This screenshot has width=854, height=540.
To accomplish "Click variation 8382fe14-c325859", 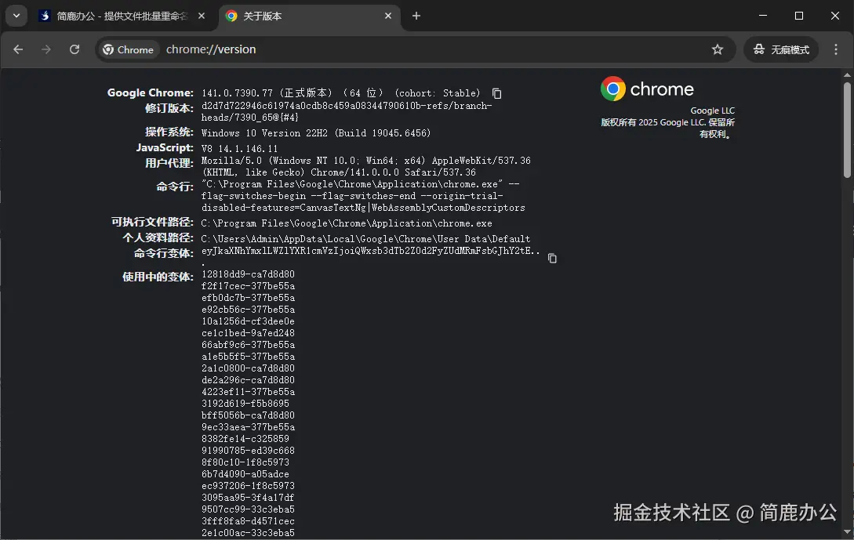I will (x=245, y=439).
